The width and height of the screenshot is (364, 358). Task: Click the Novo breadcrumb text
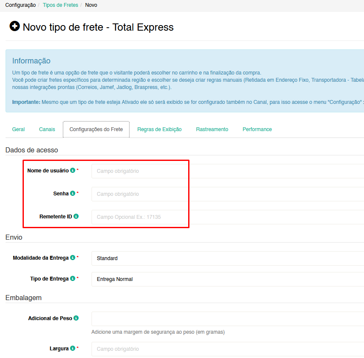click(91, 5)
